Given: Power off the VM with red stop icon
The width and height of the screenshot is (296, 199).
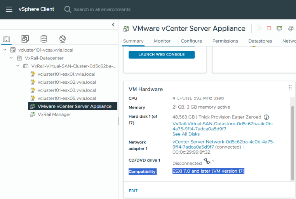Looking at the screenshot, I should coord(269,28).
